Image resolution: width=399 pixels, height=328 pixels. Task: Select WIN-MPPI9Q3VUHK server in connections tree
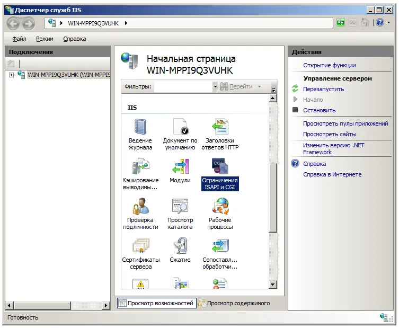pyautogui.click(x=69, y=75)
